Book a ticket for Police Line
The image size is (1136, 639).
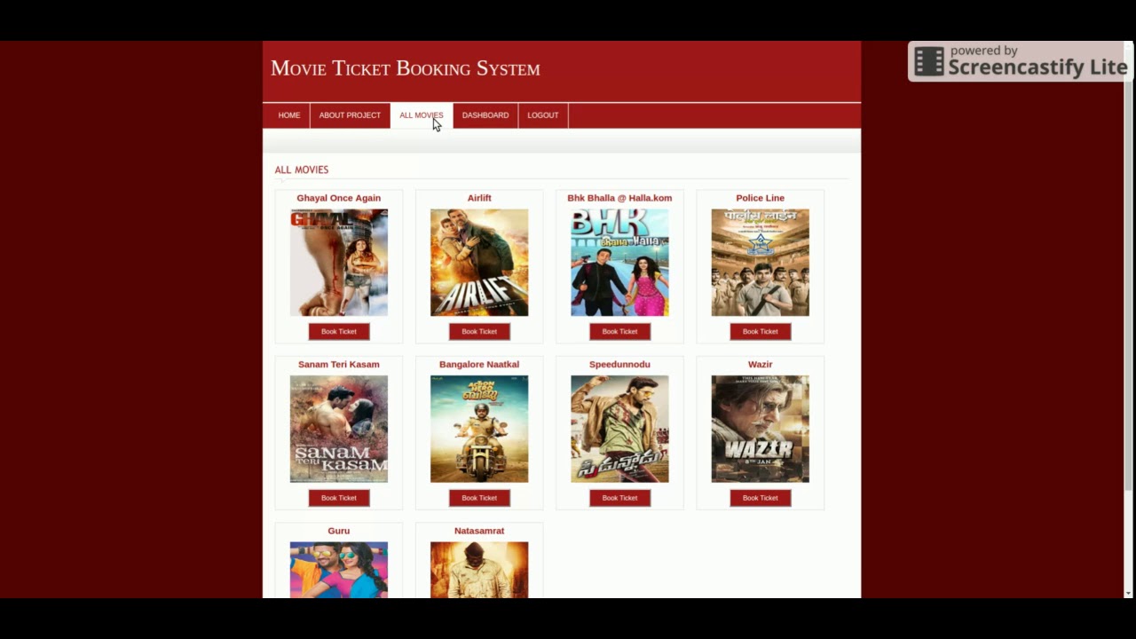pyautogui.click(x=760, y=332)
